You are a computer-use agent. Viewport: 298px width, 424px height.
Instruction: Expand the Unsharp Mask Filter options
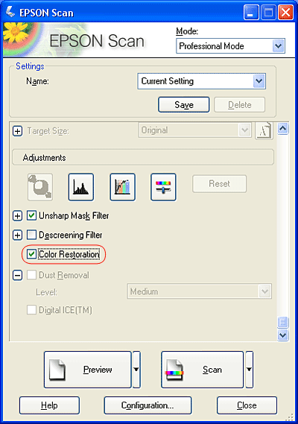click(x=18, y=216)
